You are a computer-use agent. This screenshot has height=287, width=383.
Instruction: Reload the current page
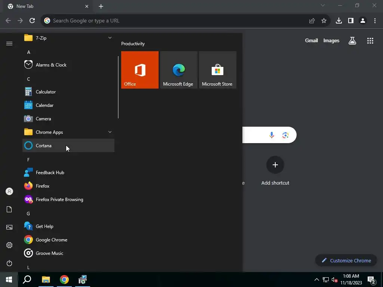click(32, 21)
